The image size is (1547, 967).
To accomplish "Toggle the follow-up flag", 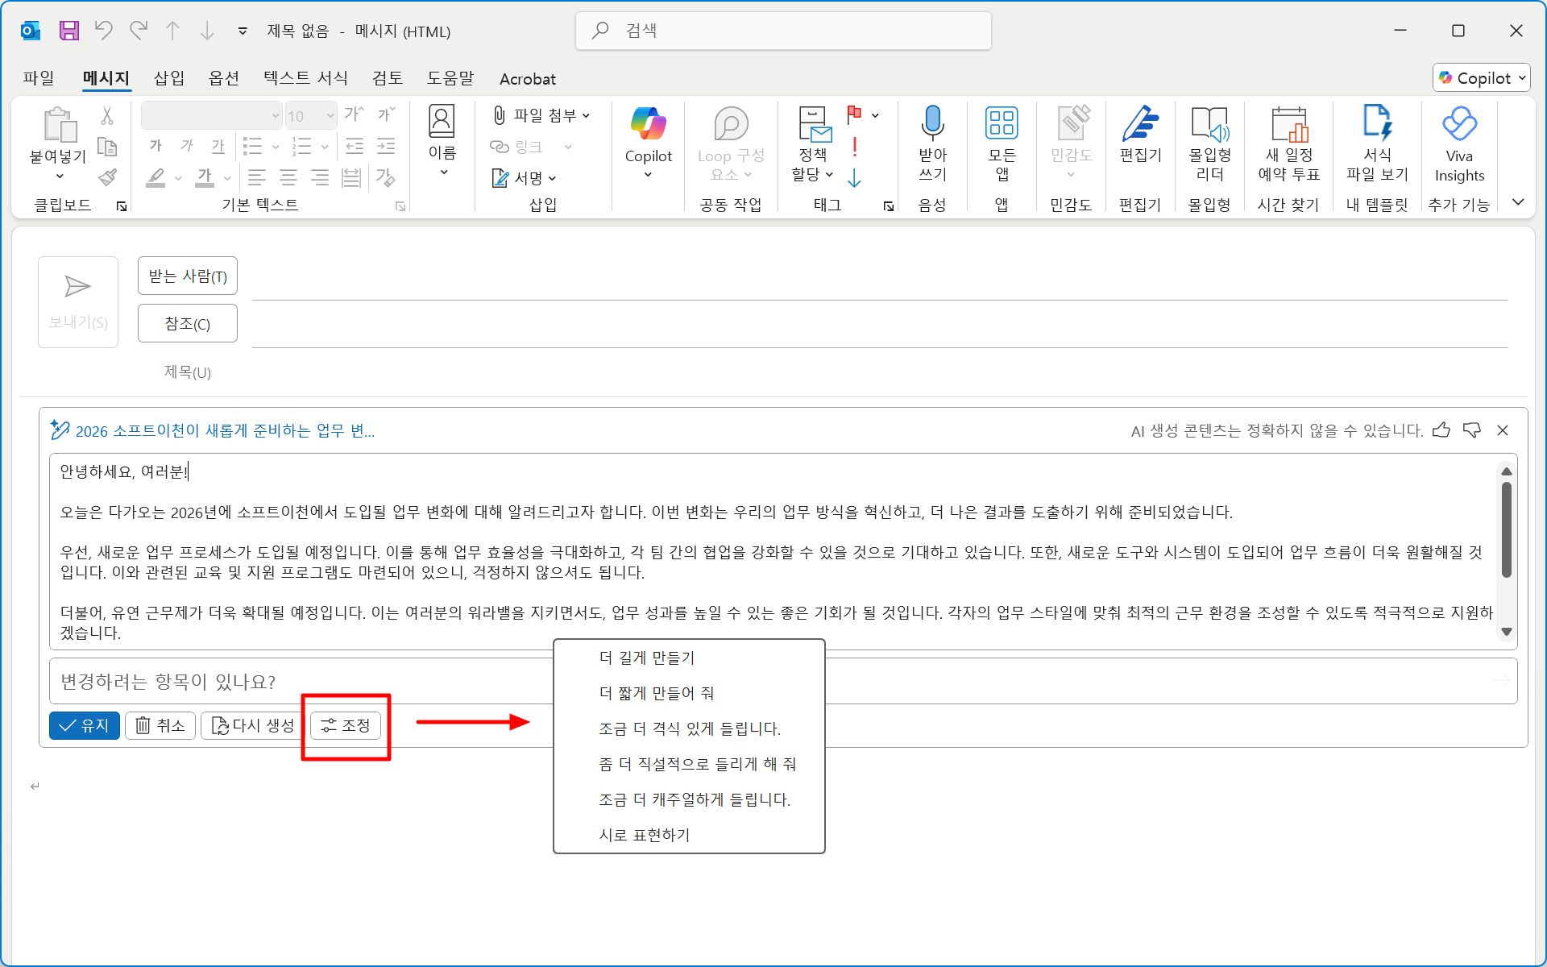I will [855, 114].
